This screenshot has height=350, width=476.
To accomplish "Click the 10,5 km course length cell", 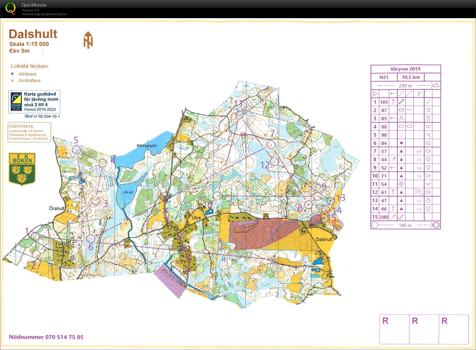I will [x=411, y=77].
